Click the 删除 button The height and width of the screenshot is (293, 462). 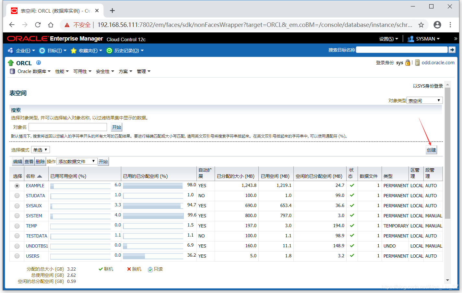(x=40, y=162)
